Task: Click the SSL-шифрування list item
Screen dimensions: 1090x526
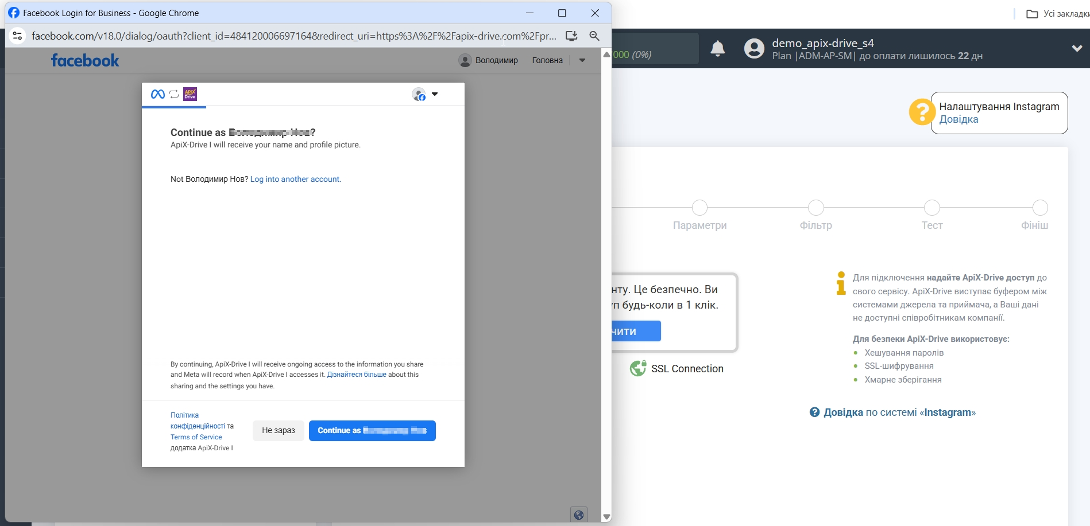Action: [x=899, y=366]
